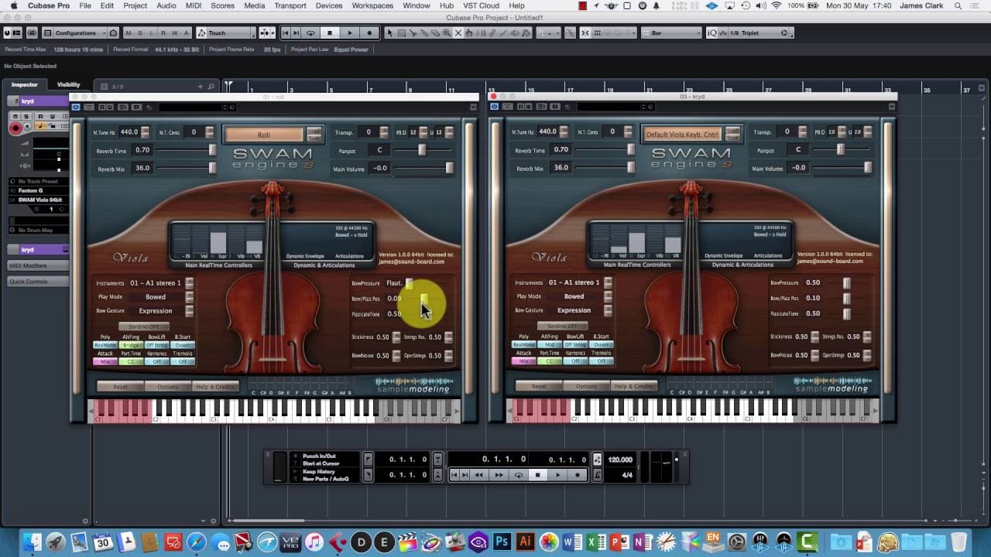Click Reset in the left SWAM window

(120, 386)
